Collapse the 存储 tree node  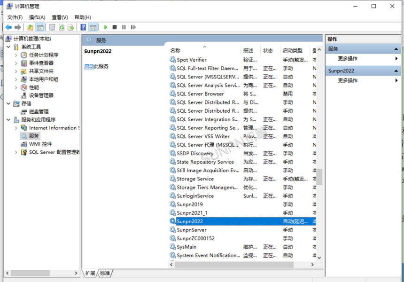tap(8, 103)
